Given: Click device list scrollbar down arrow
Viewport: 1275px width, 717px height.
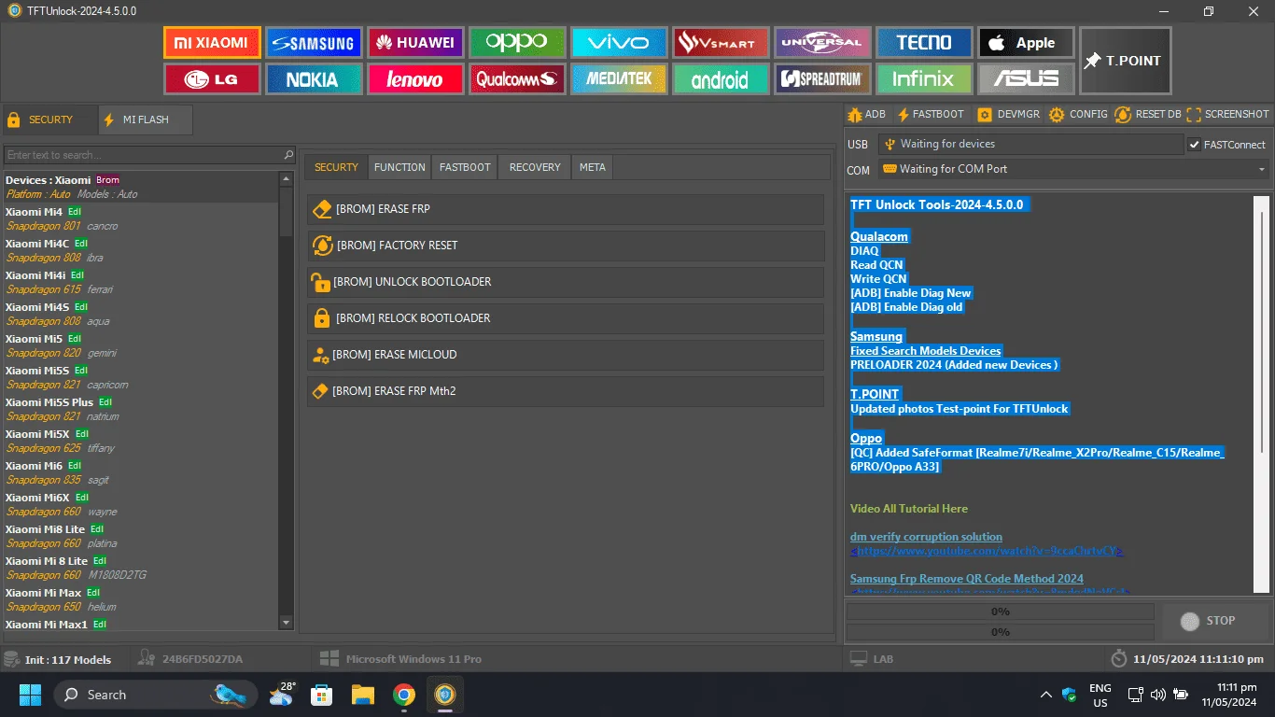Looking at the screenshot, I should click(287, 623).
